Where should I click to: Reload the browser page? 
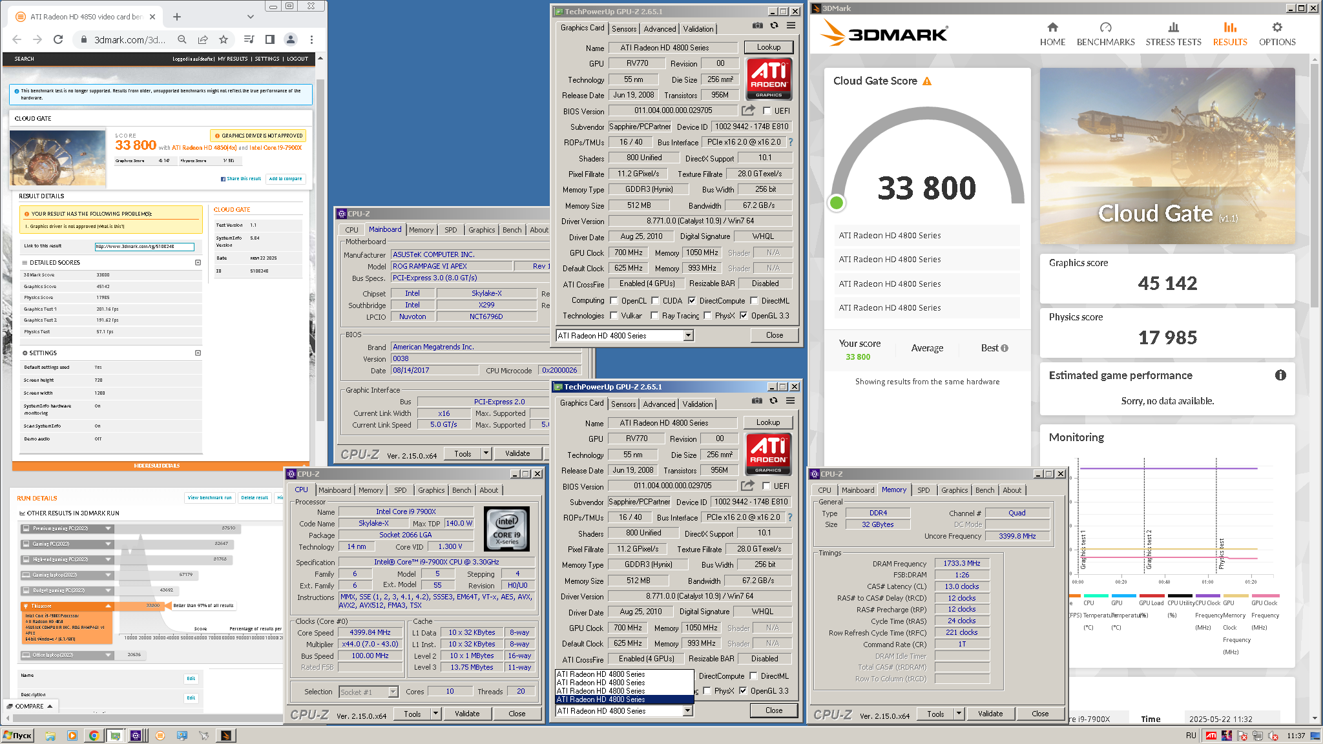coord(58,39)
